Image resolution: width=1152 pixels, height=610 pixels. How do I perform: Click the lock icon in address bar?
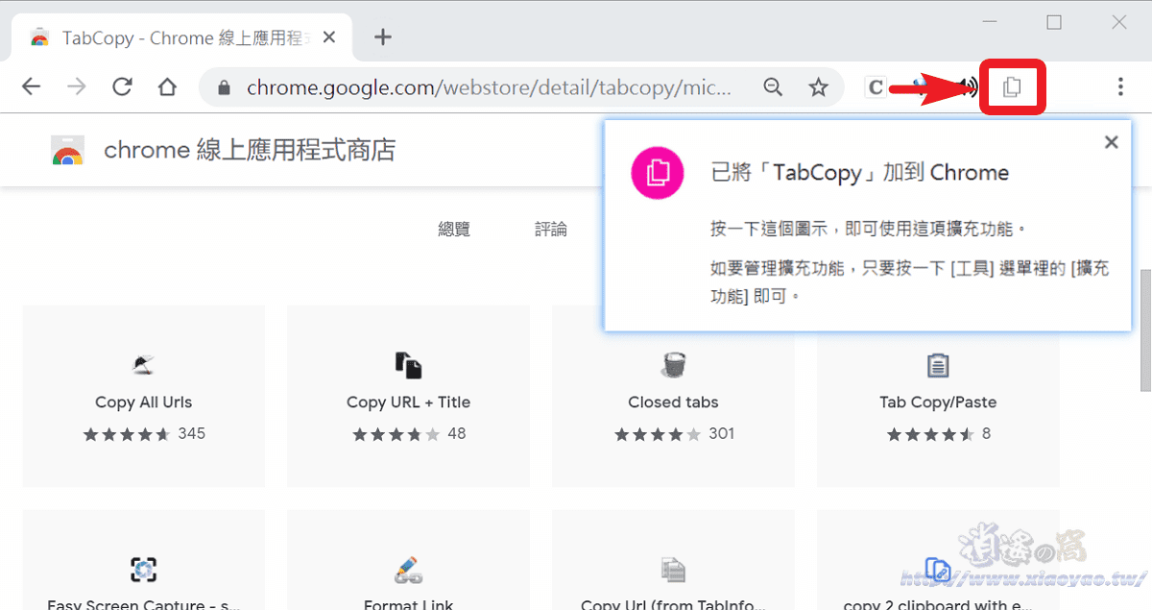(225, 87)
